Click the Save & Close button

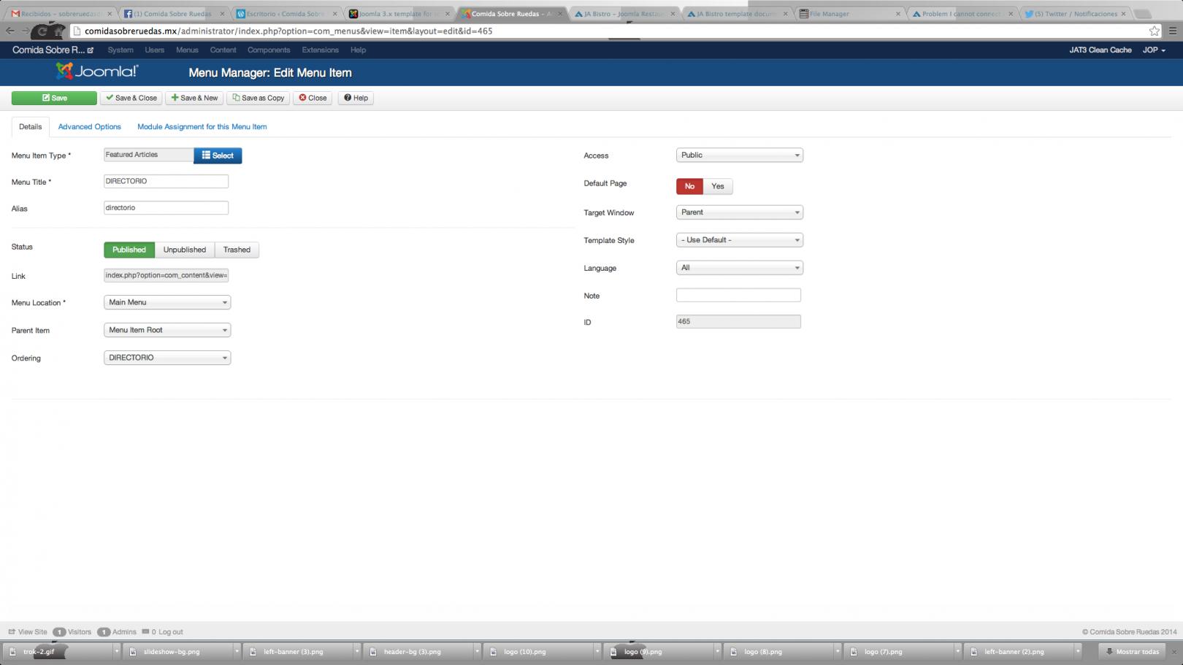131,98
